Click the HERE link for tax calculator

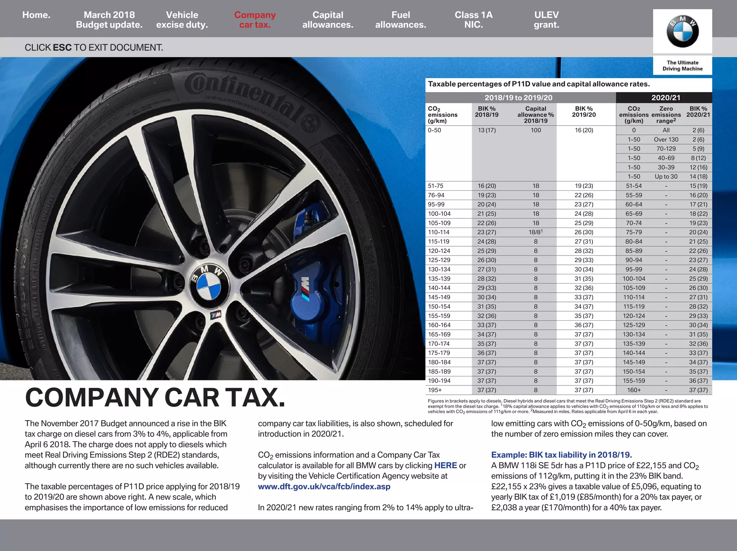click(x=446, y=465)
